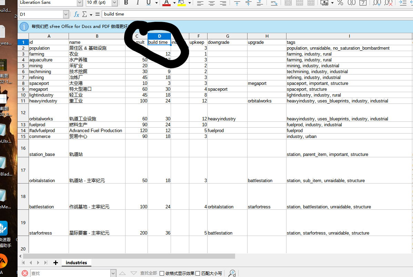Screen dimensions: 413x277
Task: Center text horizontally in cell
Action: pos(212,3)
